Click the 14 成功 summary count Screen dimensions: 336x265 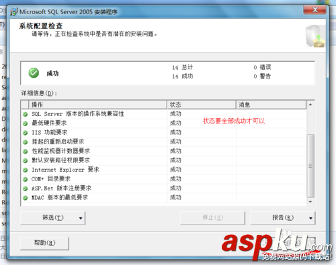pyautogui.click(x=183, y=76)
